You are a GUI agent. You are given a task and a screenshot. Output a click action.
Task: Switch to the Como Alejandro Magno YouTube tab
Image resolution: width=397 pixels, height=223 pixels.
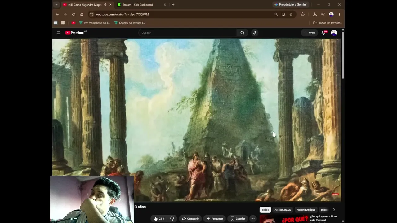[x=87, y=5]
